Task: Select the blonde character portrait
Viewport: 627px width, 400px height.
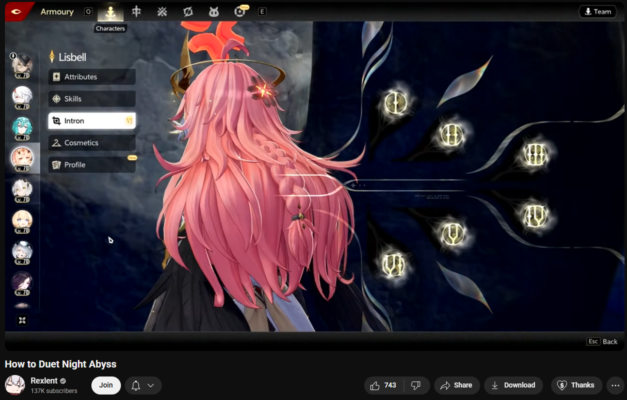Action: click(x=22, y=221)
